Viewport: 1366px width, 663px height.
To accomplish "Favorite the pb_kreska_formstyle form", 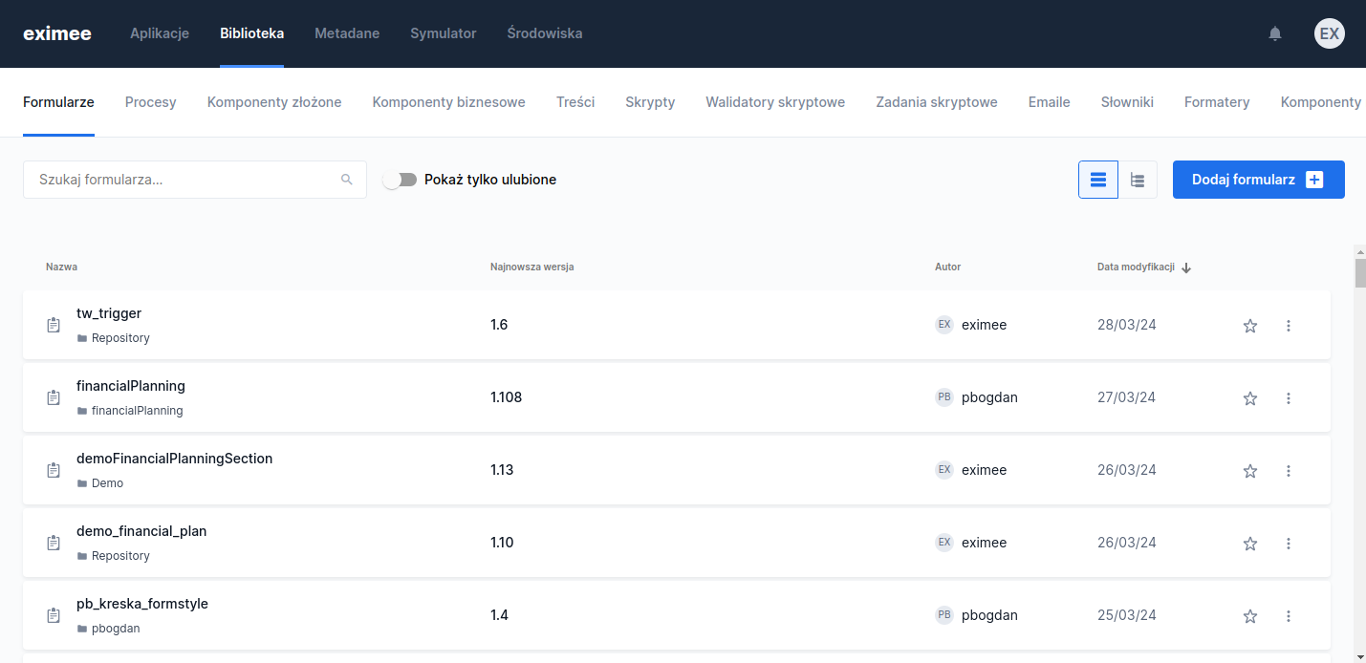I will tap(1249, 616).
